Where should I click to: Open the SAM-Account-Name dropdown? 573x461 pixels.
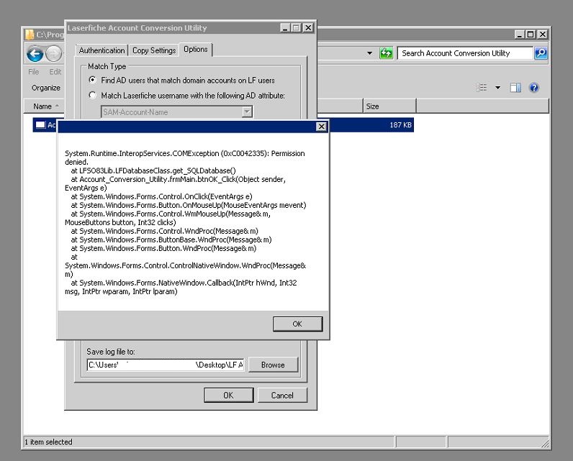[247, 111]
